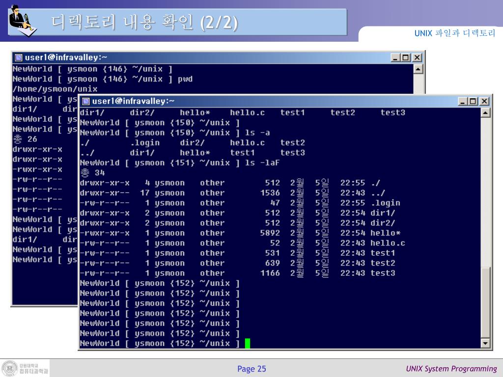Click "hello.c" in the front terminal's top line

tap(248, 113)
